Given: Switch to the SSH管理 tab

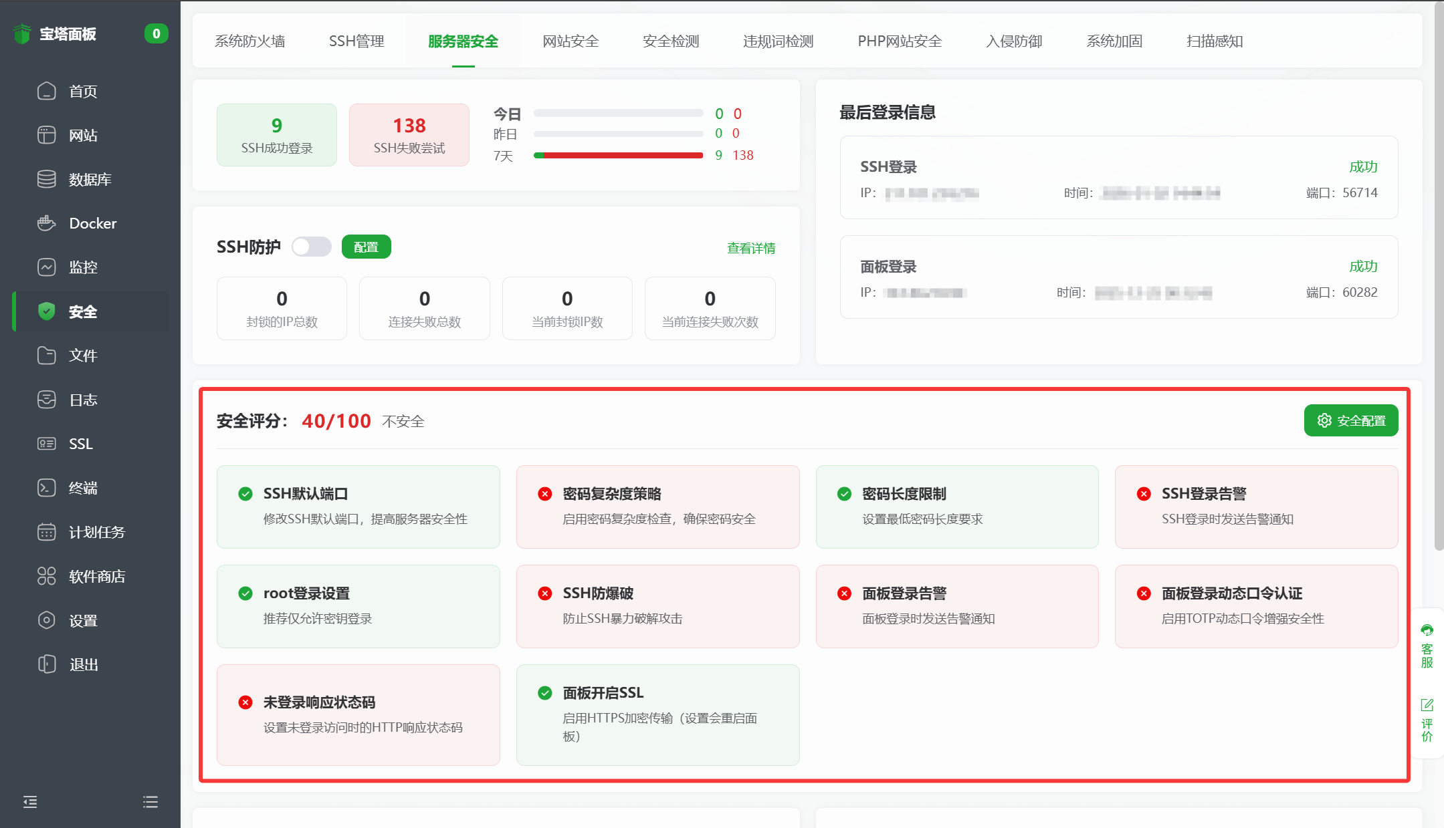Looking at the screenshot, I should coord(356,41).
